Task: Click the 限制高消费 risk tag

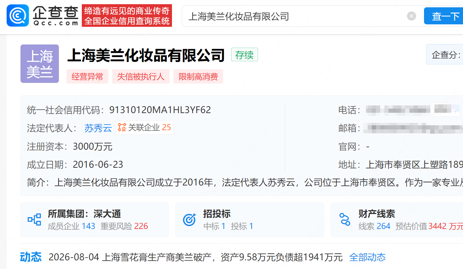Action: pos(198,77)
